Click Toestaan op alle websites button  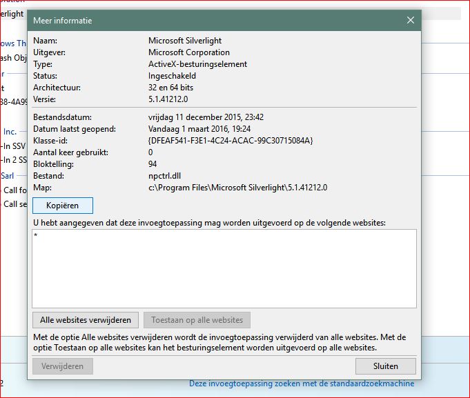click(x=197, y=320)
